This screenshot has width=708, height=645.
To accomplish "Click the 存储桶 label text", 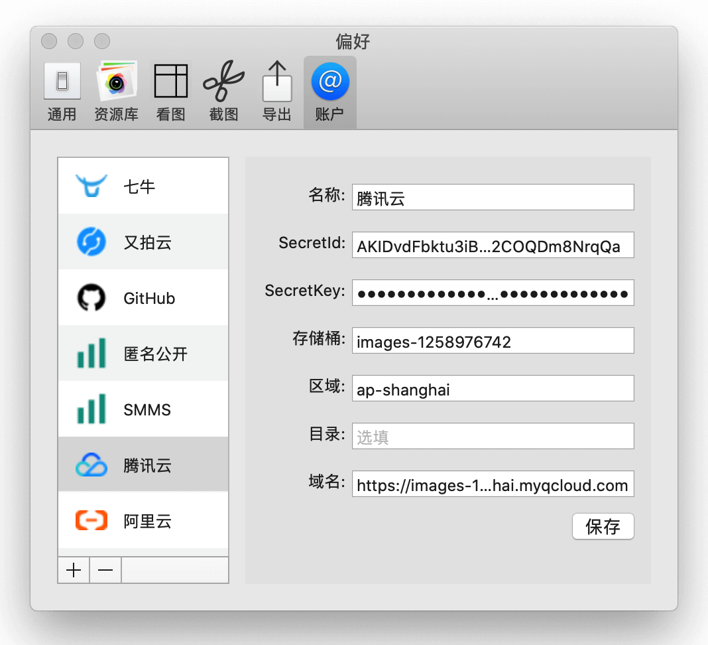I will [x=319, y=338].
